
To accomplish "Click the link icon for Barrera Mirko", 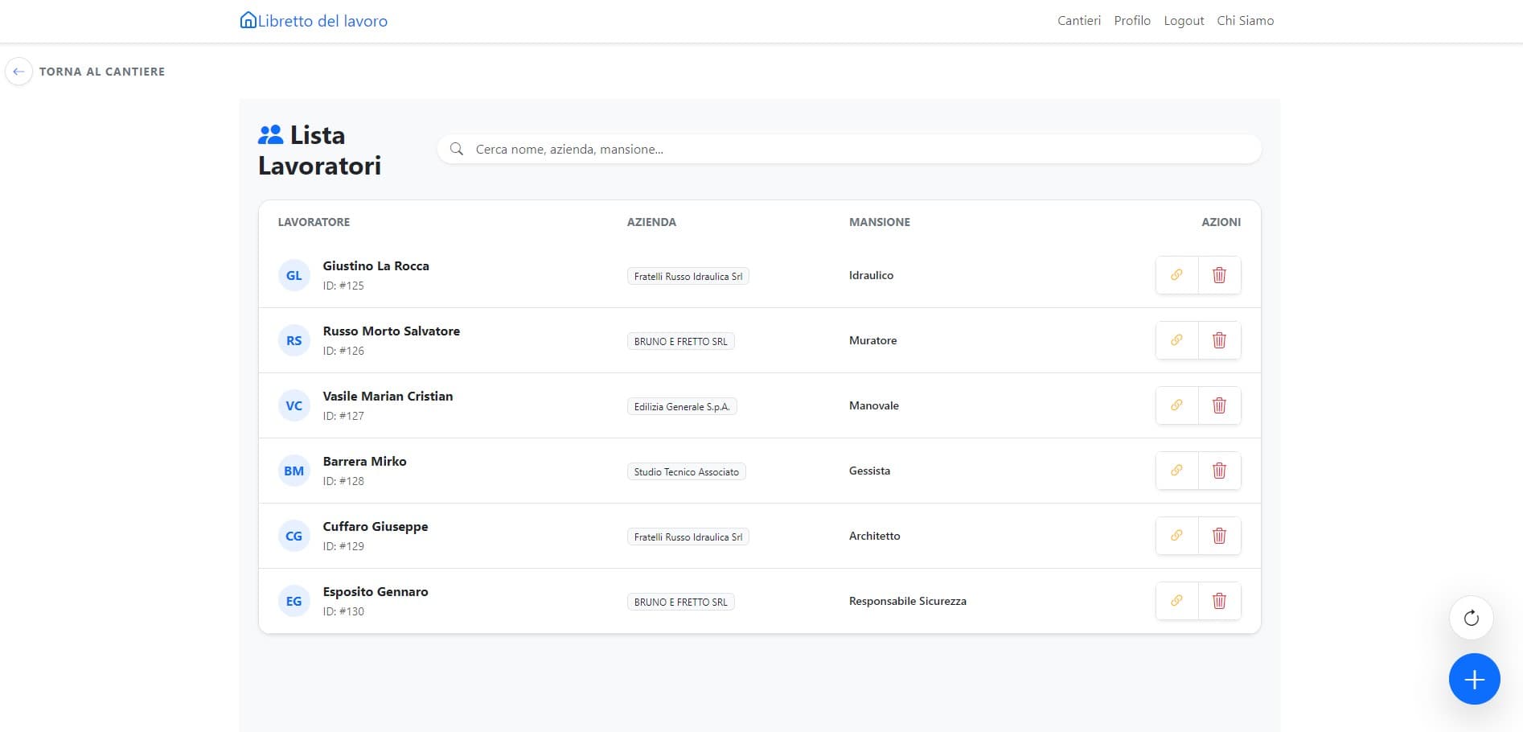I will [x=1176, y=471].
